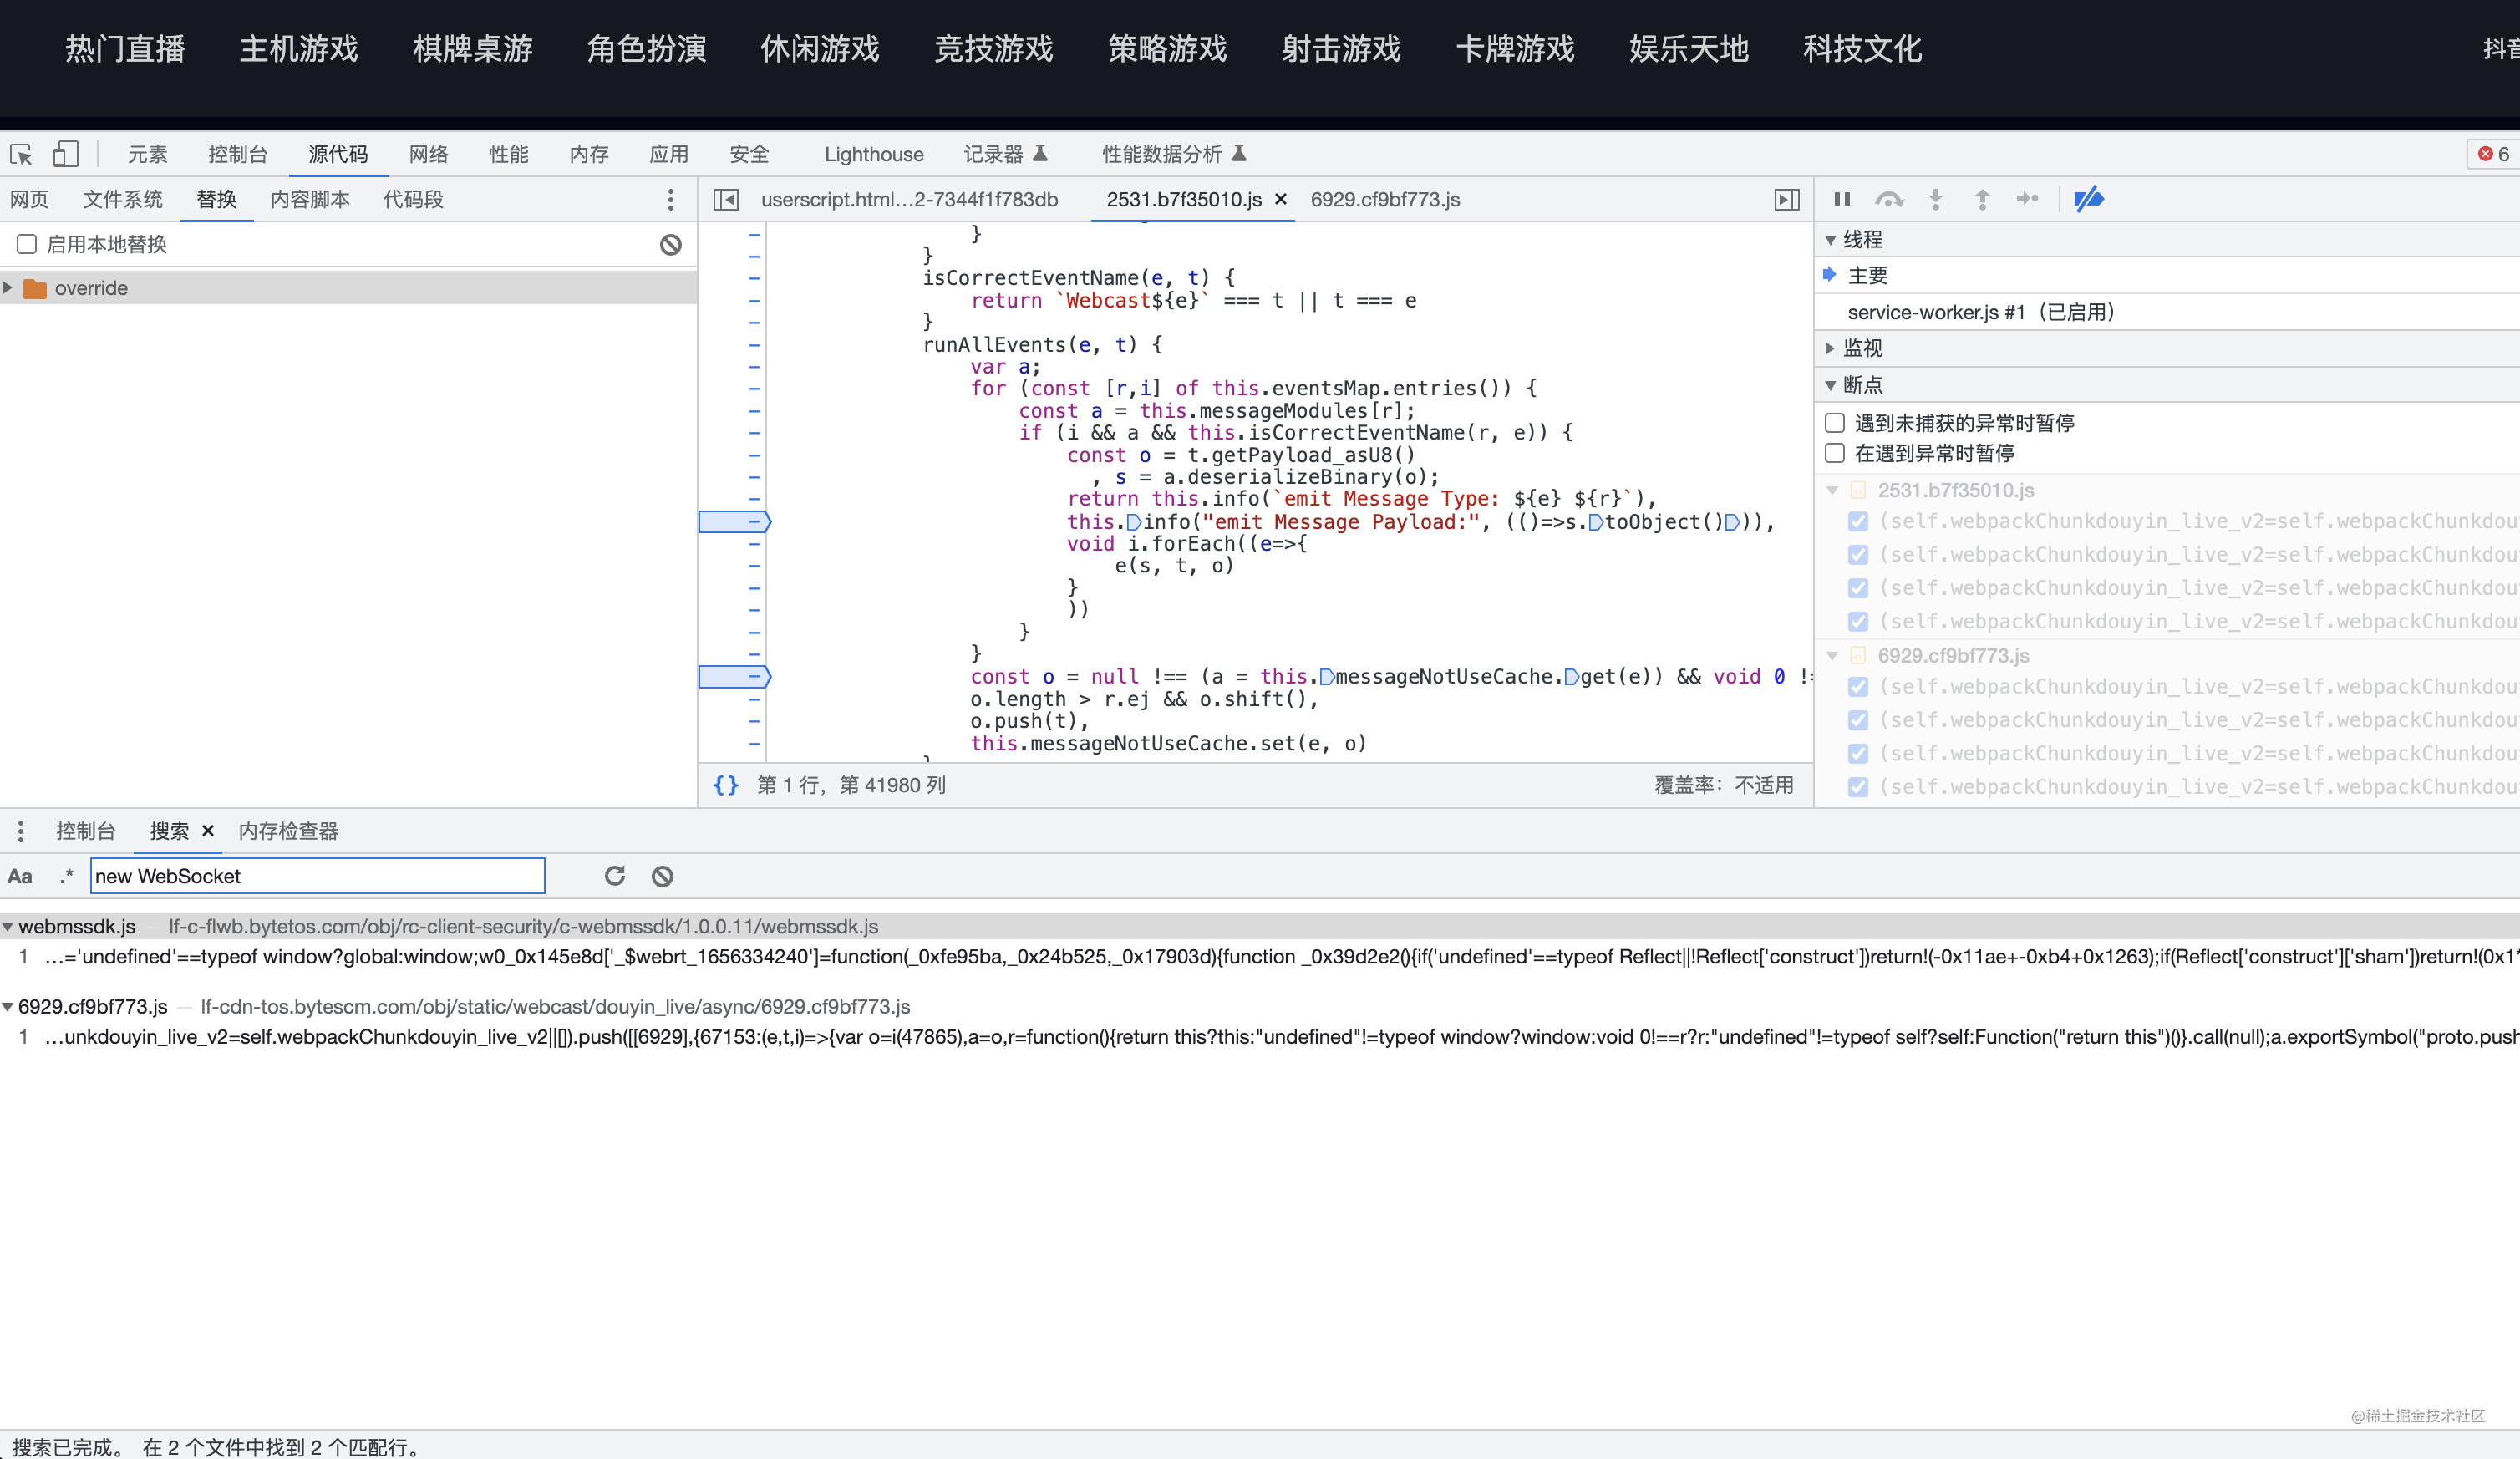Enable local overrides checkbox
Viewport: 2520px width, 1459px height.
coord(27,244)
